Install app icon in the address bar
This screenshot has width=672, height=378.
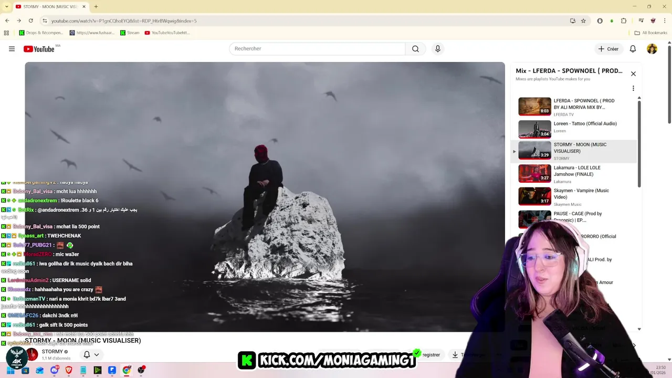click(x=572, y=20)
